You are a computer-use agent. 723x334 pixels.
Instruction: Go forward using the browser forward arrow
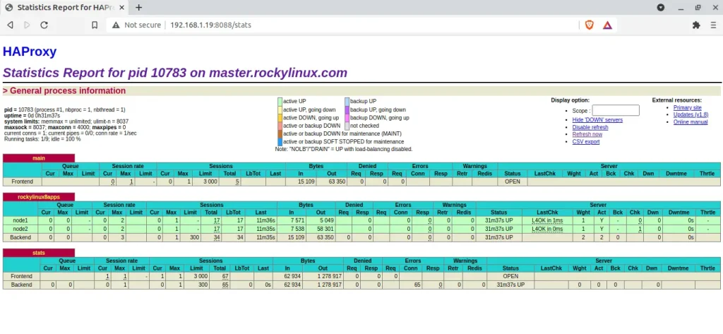pos(28,25)
